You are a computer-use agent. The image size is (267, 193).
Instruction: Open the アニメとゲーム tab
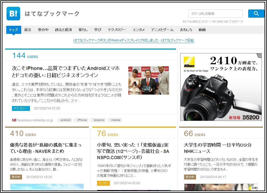click(162, 30)
